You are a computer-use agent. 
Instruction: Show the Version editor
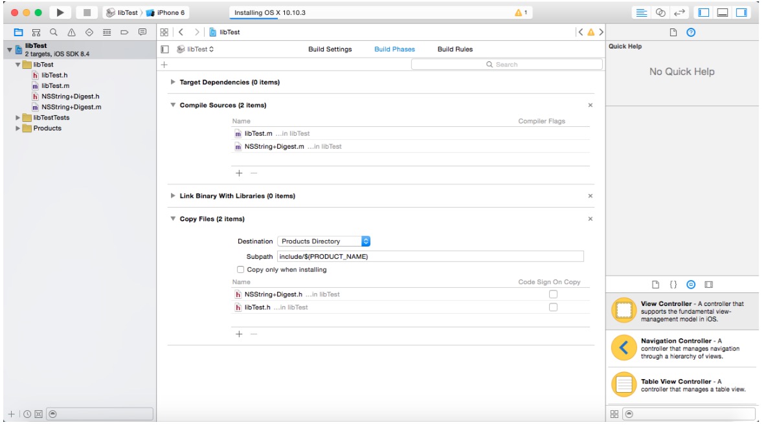679,13
